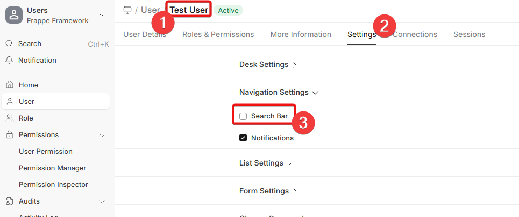Click the Home house icon
Image resolution: width=519 pixels, height=217 pixels.
click(x=9, y=85)
